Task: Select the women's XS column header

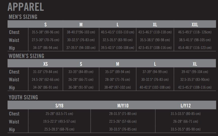Action: tap(46, 64)
